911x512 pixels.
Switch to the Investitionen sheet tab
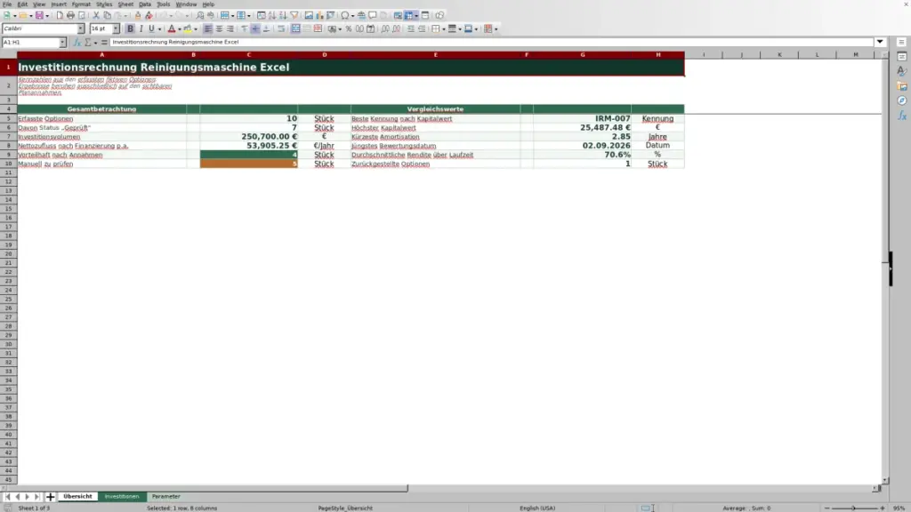coord(122,497)
